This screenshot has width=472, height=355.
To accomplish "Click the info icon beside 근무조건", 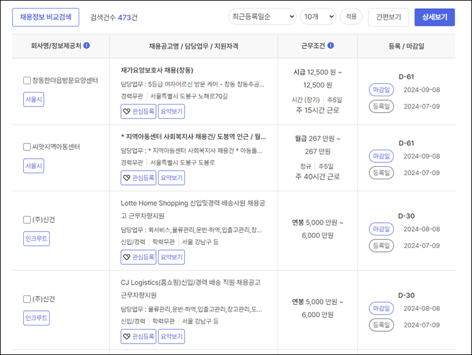I will [x=330, y=45].
